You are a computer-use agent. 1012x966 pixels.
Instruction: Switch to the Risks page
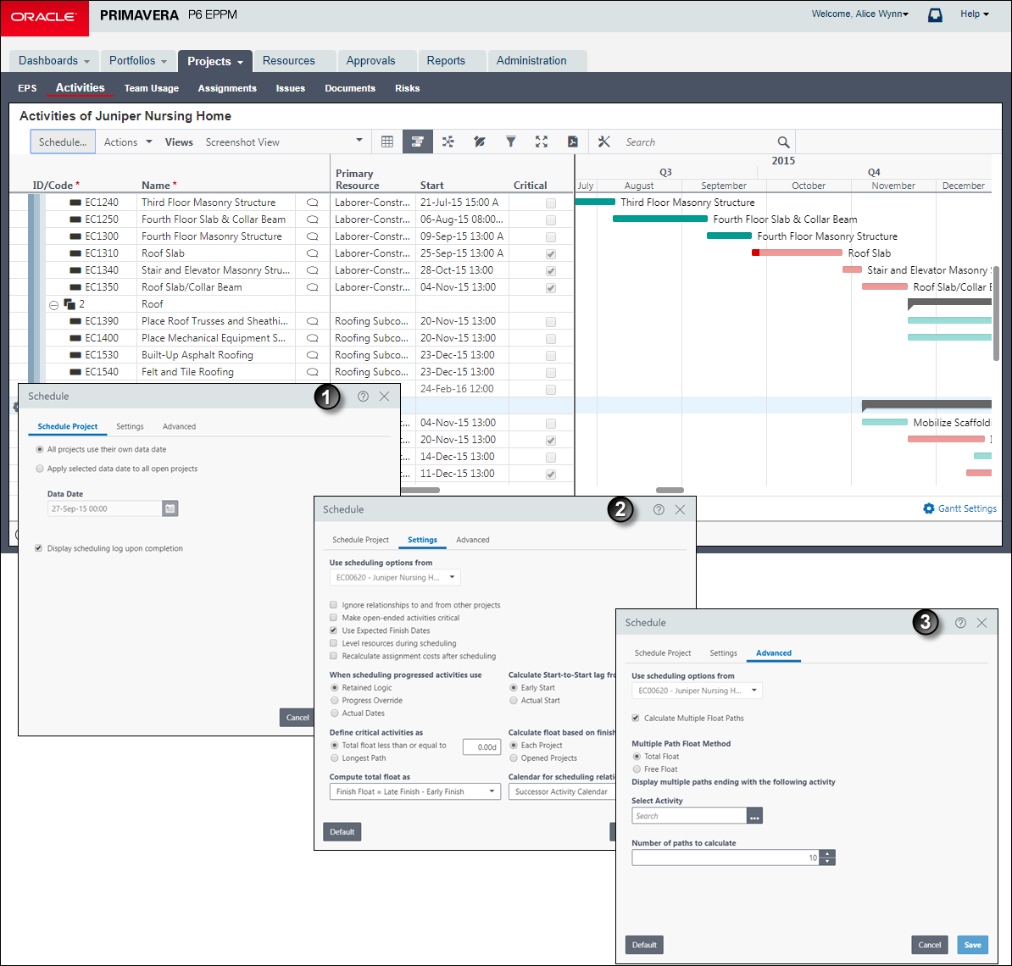pyautogui.click(x=407, y=88)
